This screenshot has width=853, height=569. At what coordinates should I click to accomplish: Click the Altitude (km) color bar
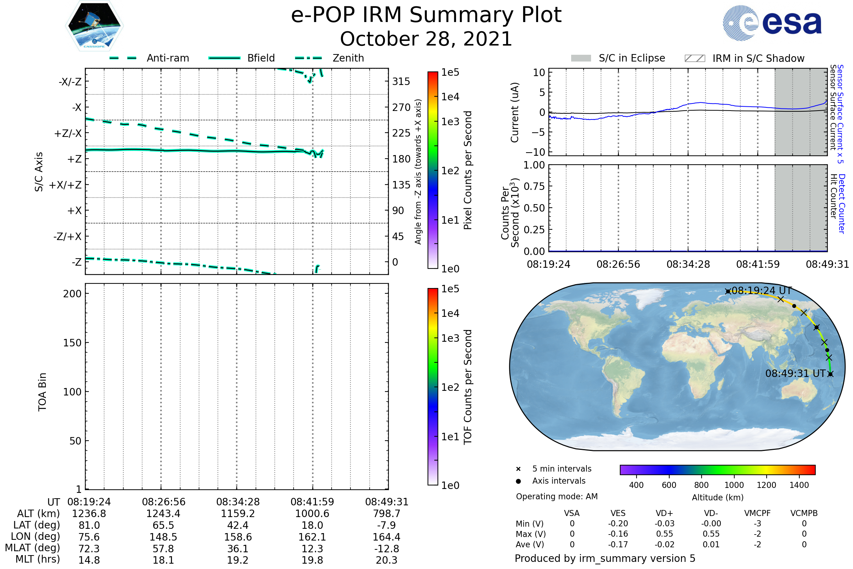[717, 469]
